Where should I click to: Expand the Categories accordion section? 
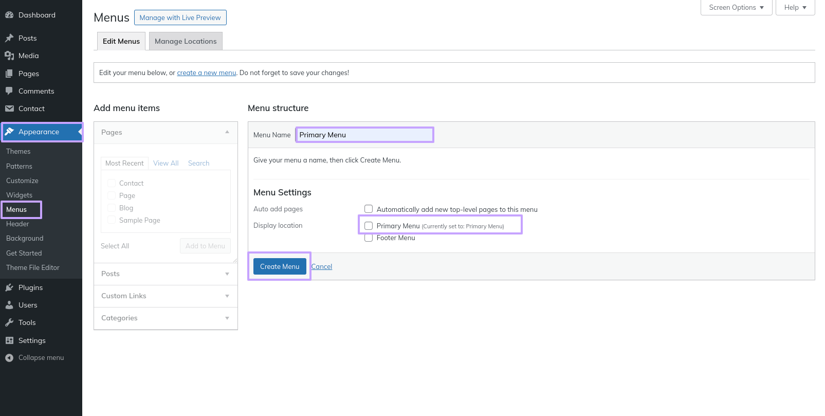[x=166, y=318]
